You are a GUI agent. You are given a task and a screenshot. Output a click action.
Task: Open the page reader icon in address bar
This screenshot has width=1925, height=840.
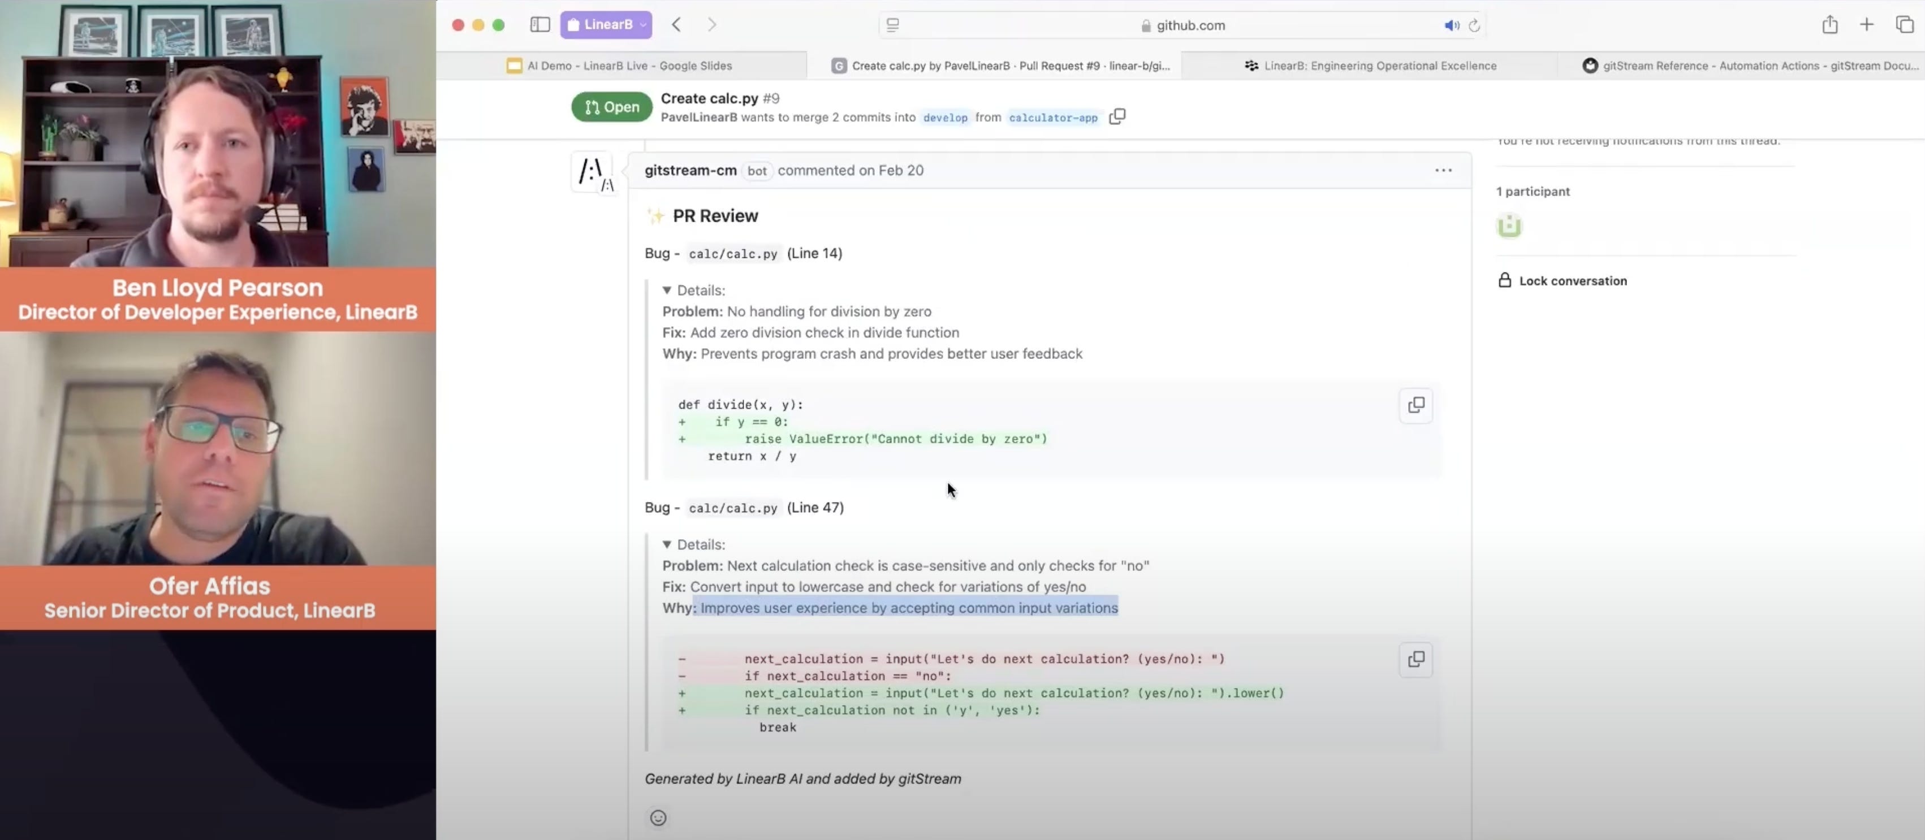pos(893,25)
